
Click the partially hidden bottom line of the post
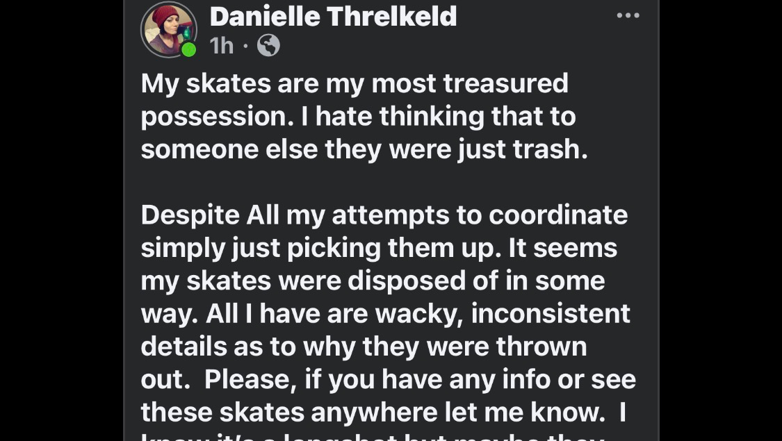point(374,436)
